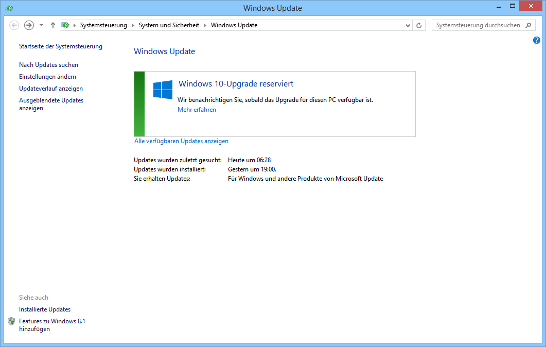Viewport: 546px width, 347px height.
Task: Click the Back navigation arrow
Action: 14,25
